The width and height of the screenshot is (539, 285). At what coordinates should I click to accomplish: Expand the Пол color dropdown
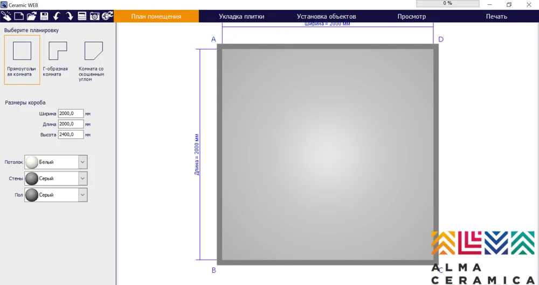(x=82, y=195)
